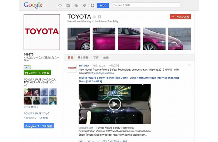
Task: Select the 動画 tab
Action: click(106, 58)
